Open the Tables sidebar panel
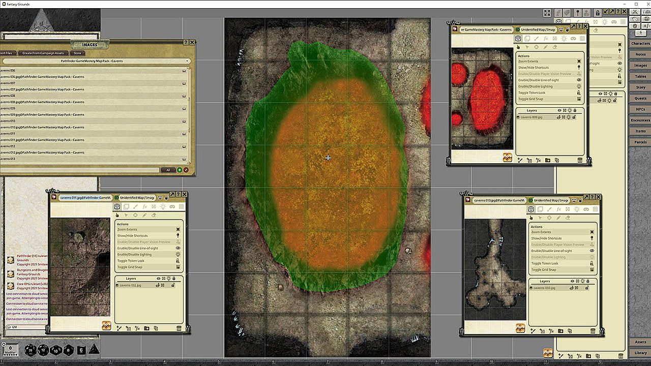Viewport: 651px width, 366px height. pyautogui.click(x=640, y=76)
